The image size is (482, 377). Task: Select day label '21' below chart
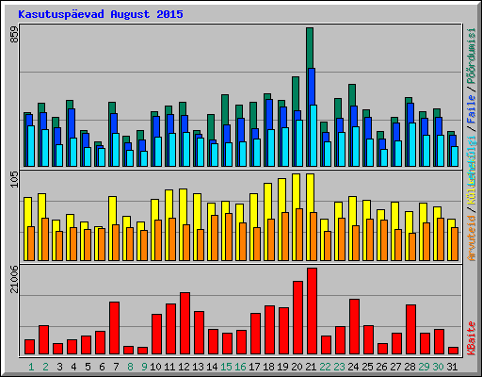[x=311, y=367]
